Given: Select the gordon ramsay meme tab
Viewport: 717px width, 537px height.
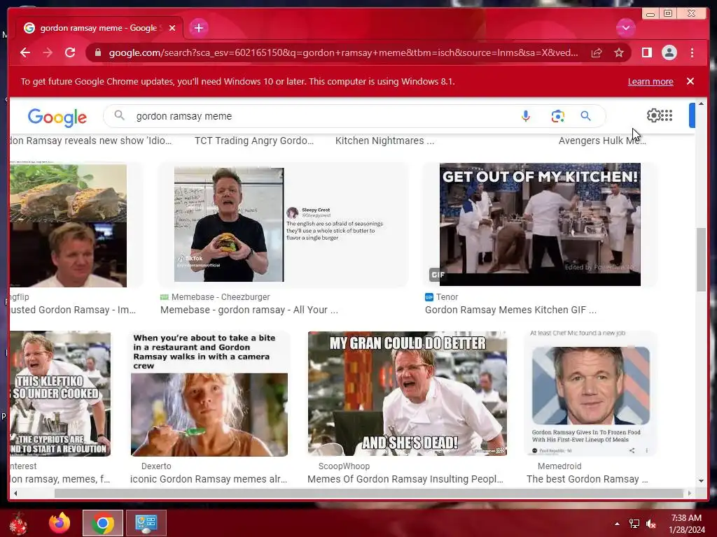Looking at the screenshot, I should [98, 28].
